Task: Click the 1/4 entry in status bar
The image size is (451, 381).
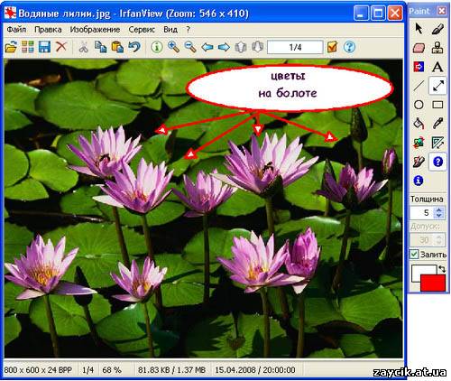Action: [87, 369]
